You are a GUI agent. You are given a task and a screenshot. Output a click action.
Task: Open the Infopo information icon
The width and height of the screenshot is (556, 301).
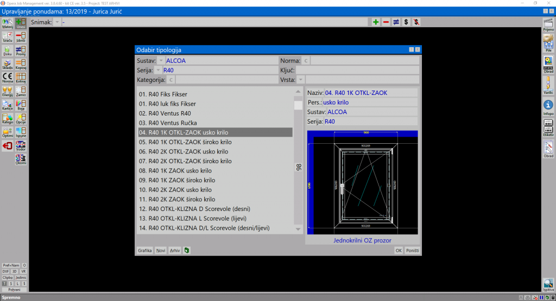tap(548, 106)
